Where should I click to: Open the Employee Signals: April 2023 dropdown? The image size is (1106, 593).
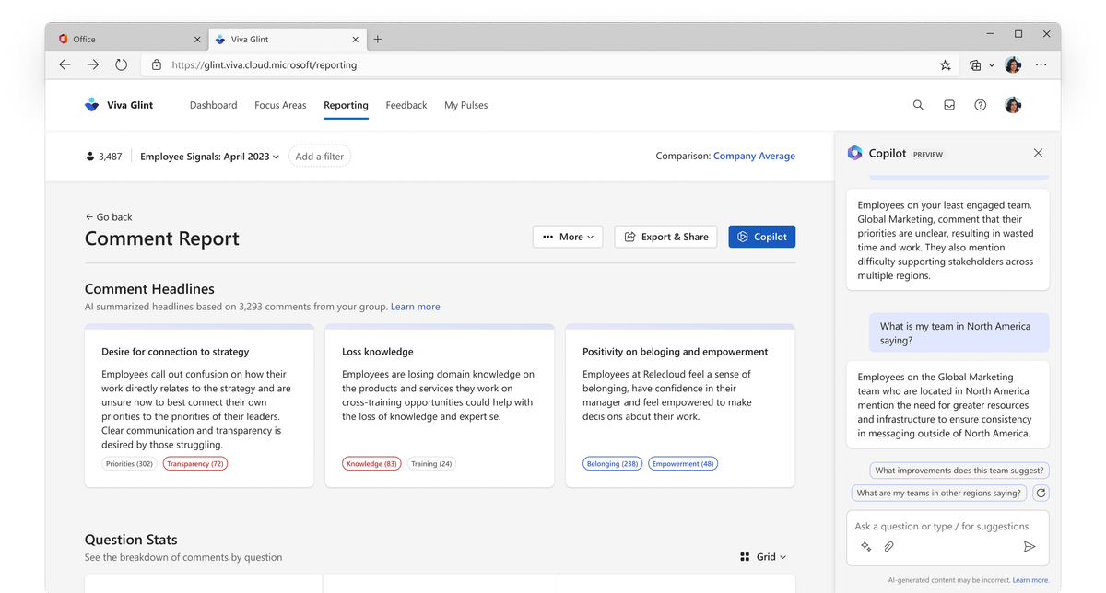tap(209, 156)
